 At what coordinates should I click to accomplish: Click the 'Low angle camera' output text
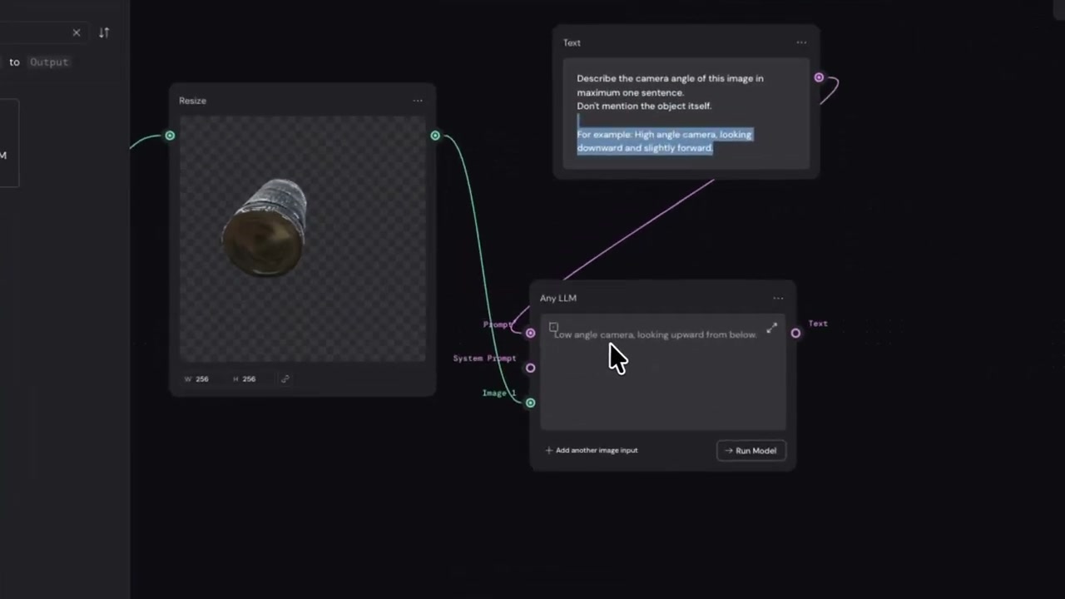pos(656,334)
